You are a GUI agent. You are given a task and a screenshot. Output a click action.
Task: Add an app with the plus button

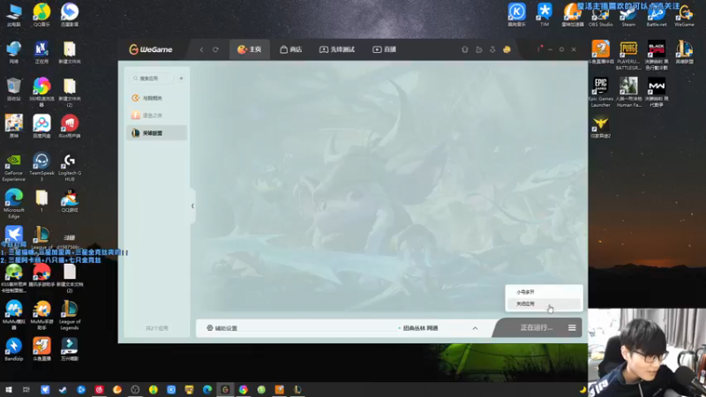pos(181,79)
